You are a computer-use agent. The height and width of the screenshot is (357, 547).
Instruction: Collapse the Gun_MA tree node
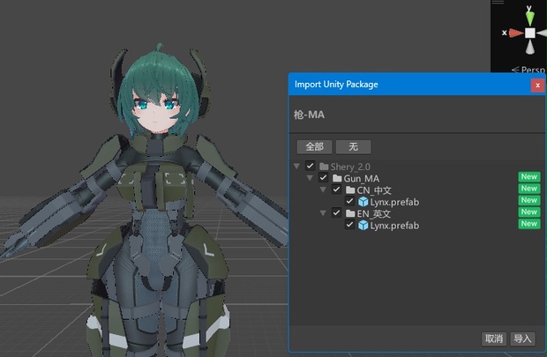[310, 178]
